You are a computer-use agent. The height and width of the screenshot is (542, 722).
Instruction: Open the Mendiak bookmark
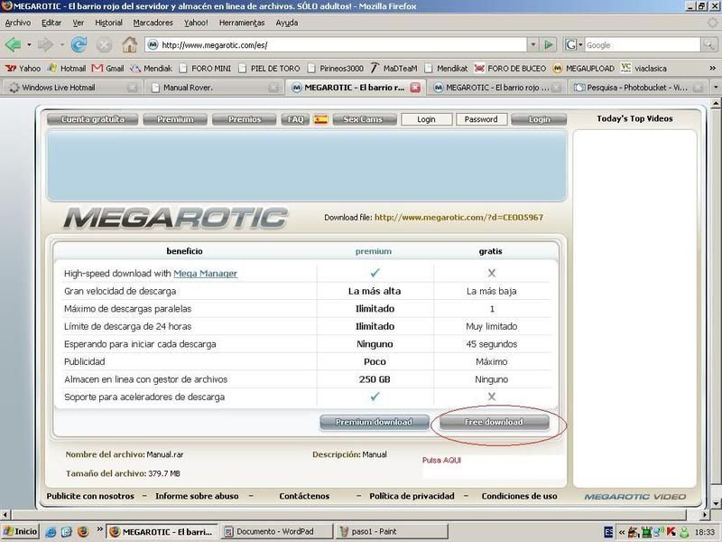click(151, 69)
